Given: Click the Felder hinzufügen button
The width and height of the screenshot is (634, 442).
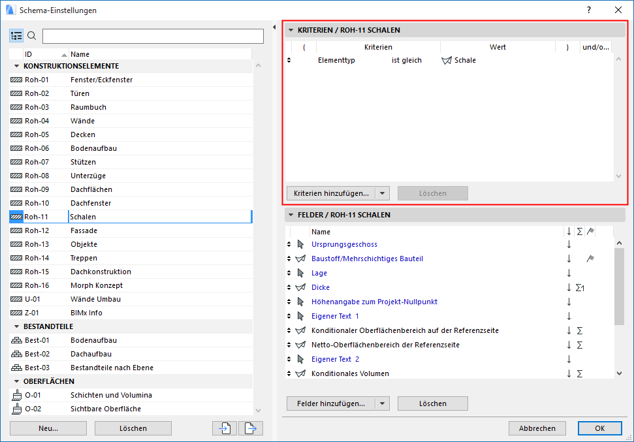Looking at the screenshot, I should pyautogui.click(x=331, y=403).
